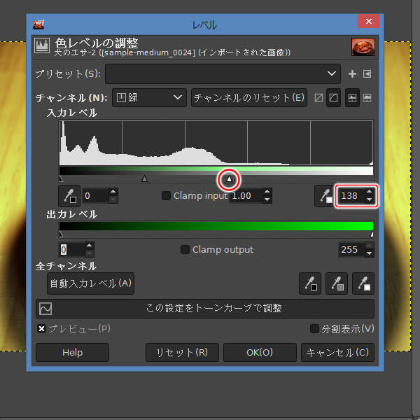Screen dimensions: 420x420
Task: Decrease the high input value 138
Action: pyautogui.click(x=369, y=199)
